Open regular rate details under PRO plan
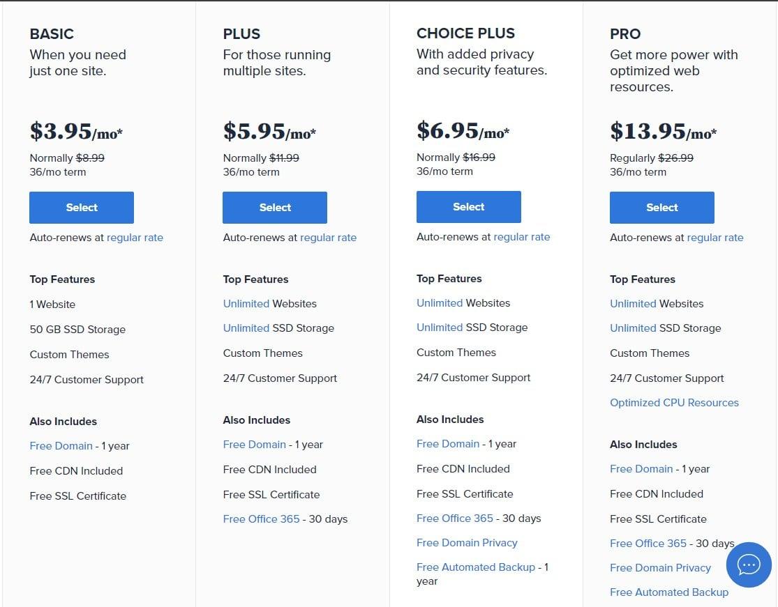This screenshot has width=778, height=607. 715,237
